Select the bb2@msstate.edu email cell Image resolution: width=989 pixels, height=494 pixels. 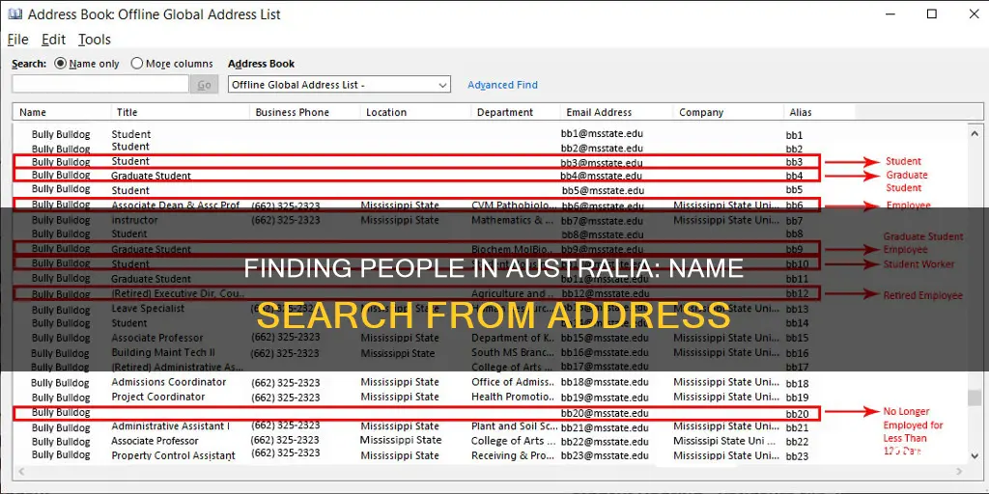click(602, 148)
